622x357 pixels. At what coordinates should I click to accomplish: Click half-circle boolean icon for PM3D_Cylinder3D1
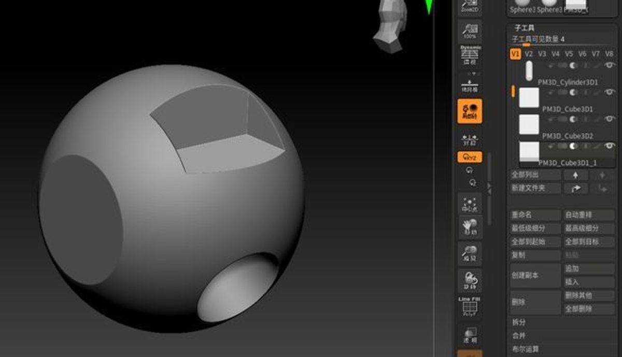[573, 65]
